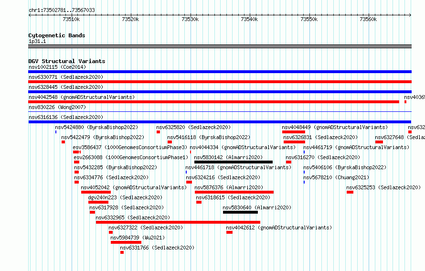Click nsv5424880 (ByrskaBishop2022) label
The height and width of the screenshot is (271, 425).
96,127
